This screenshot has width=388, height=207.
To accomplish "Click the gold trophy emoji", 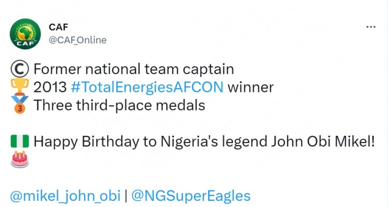I will [x=20, y=87].
